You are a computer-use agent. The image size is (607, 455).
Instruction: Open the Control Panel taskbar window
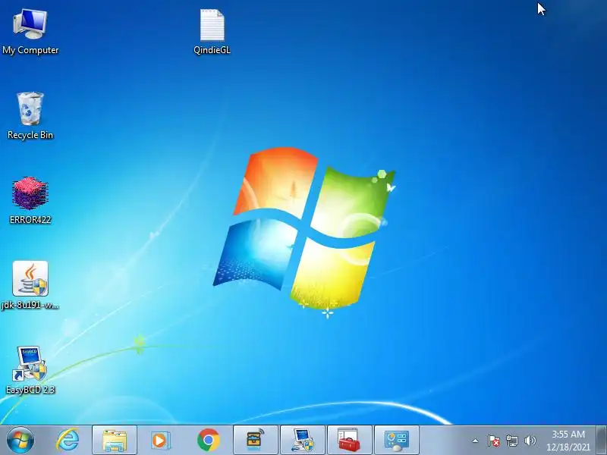coord(397,441)
